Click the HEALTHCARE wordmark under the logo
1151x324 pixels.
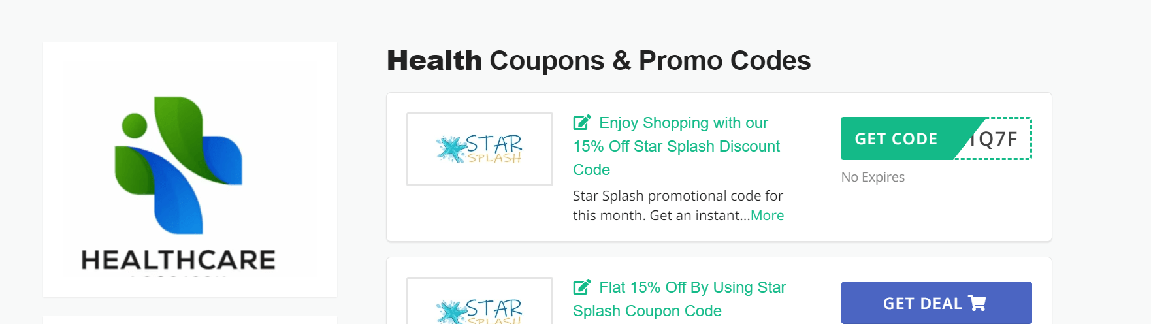pyautogui.click(x=178, y=260)
